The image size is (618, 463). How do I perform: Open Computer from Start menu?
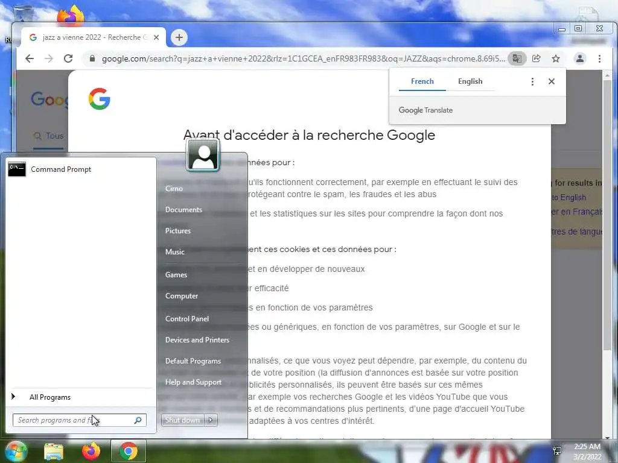click(181, 296)
